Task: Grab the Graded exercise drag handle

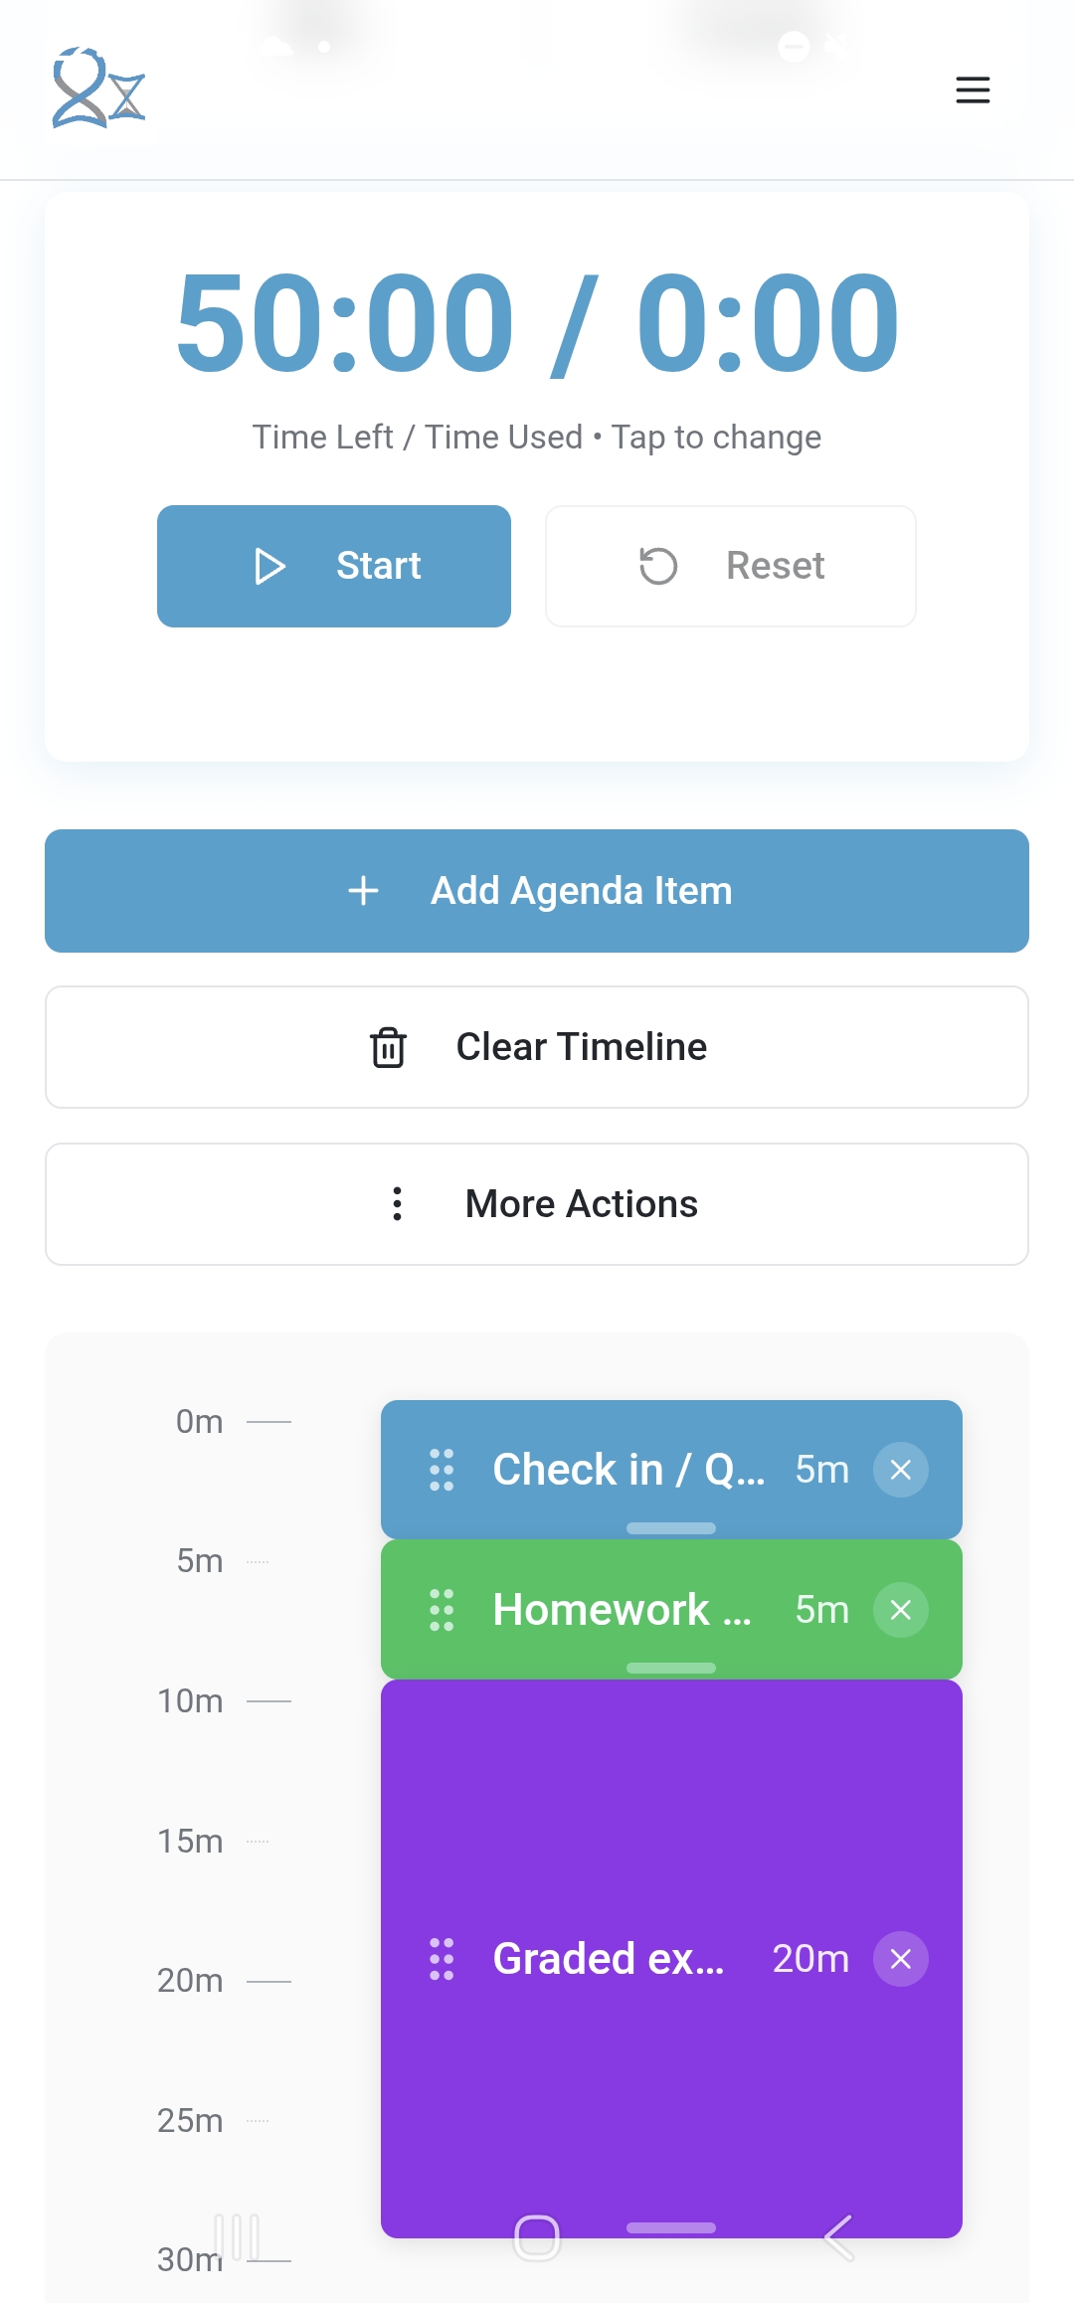Action: (442, 1959)
